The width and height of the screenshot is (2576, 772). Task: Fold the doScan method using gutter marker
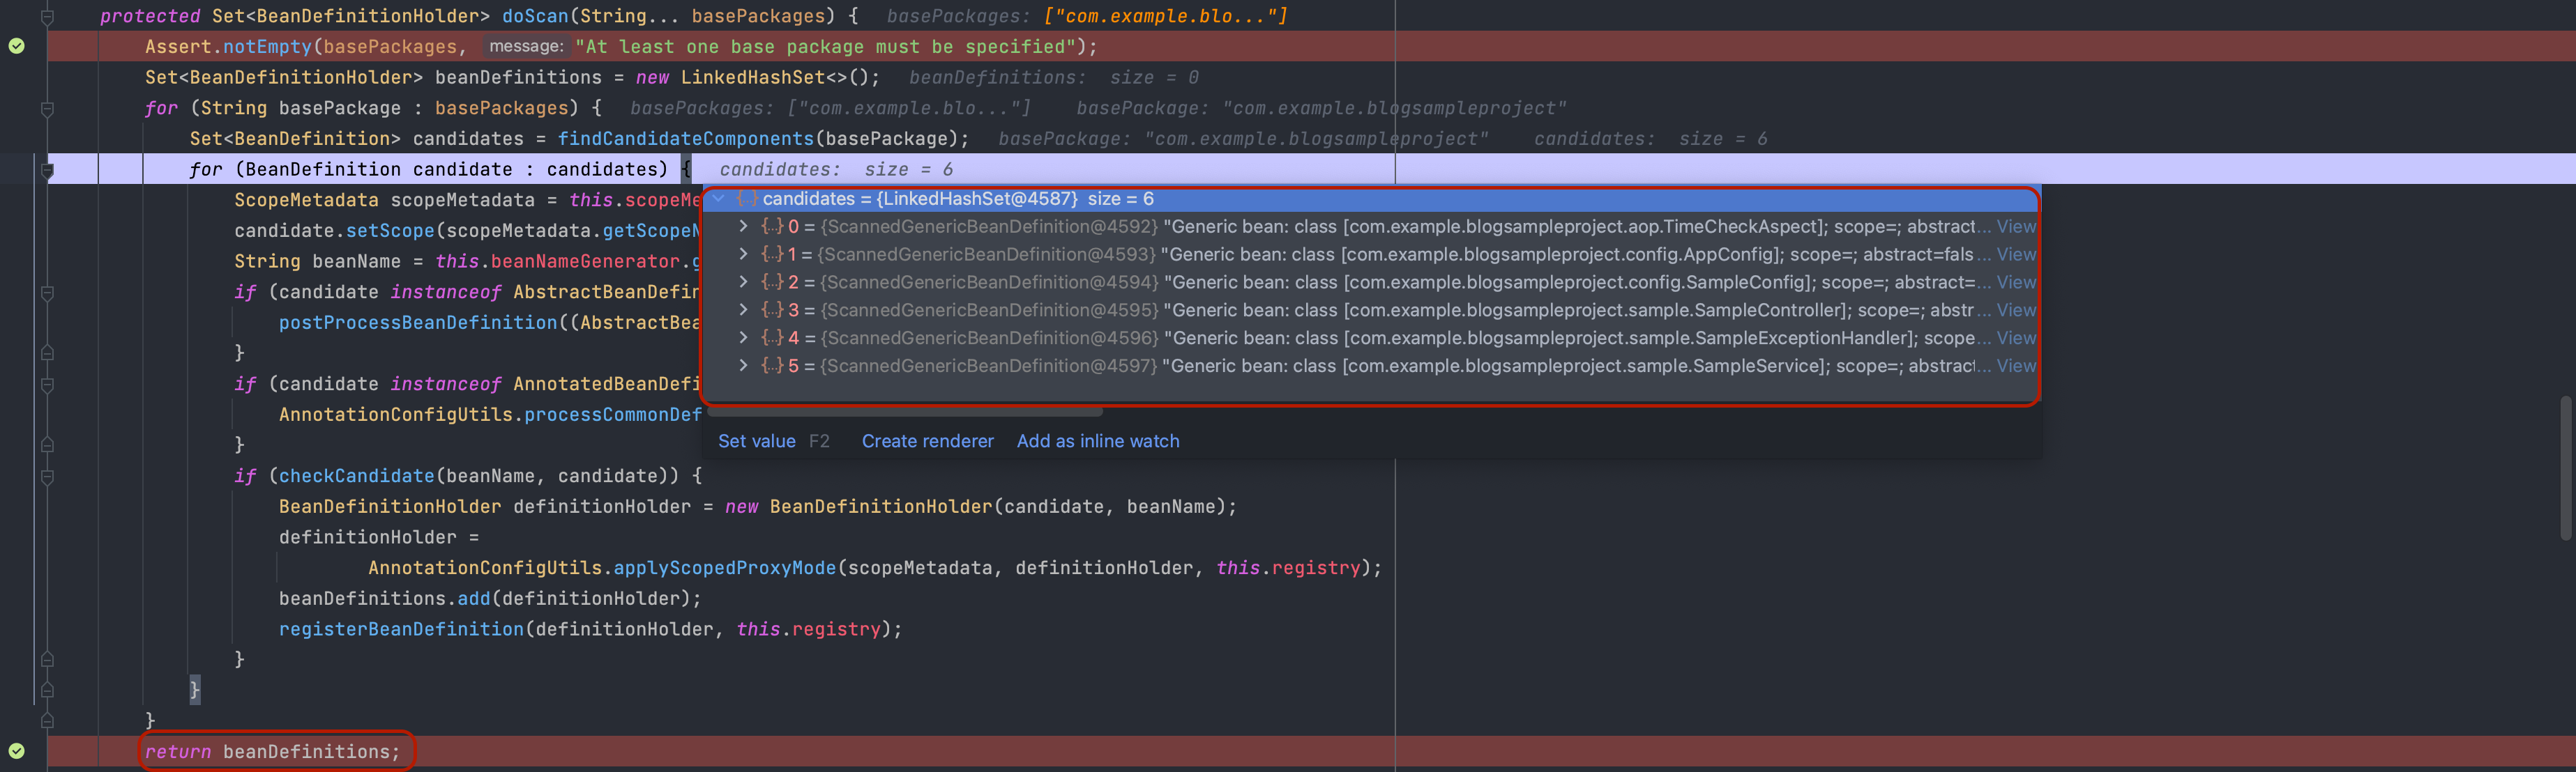coord(47,16)
